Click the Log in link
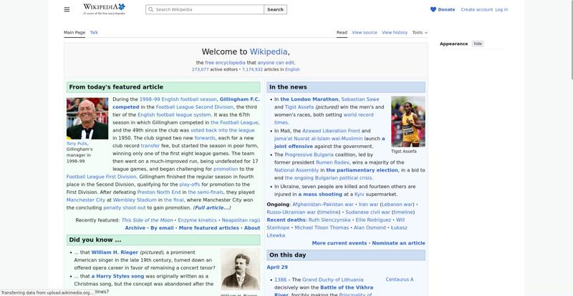This screenshot has width=573, height=296. coord(501,9)
